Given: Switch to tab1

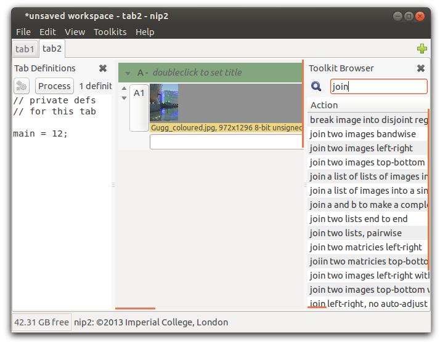Looking at the screenshot, I should click(25, 49).
